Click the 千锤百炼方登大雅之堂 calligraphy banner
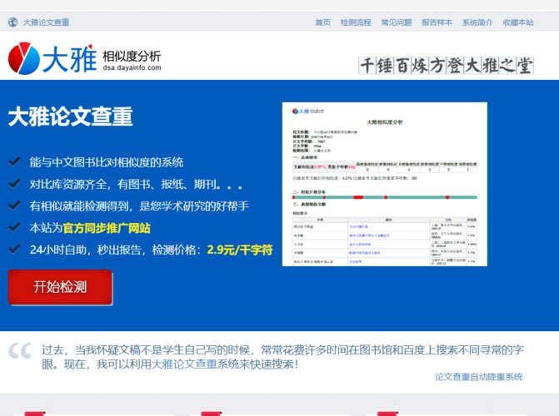Viewport: 559px width, 416px height. click(x=446, y=66)
